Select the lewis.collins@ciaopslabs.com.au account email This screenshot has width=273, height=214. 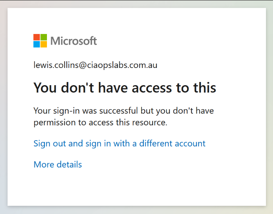[95, 65]
